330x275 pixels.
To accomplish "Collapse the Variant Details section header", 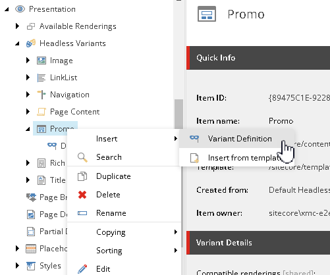I will pyautogui.click(x=258, y=243).
